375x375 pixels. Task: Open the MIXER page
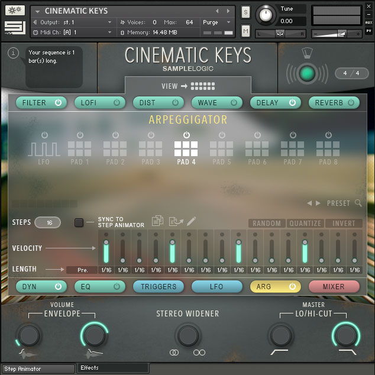point(334,287)
